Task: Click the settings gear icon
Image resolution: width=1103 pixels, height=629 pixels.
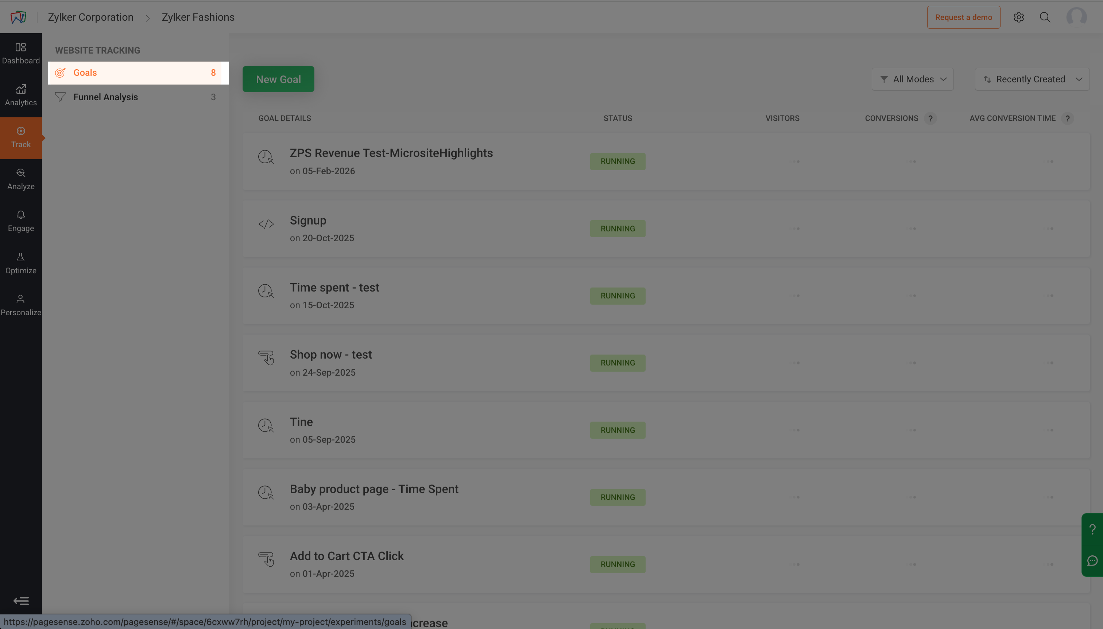Action: (x=1018, y=17)
